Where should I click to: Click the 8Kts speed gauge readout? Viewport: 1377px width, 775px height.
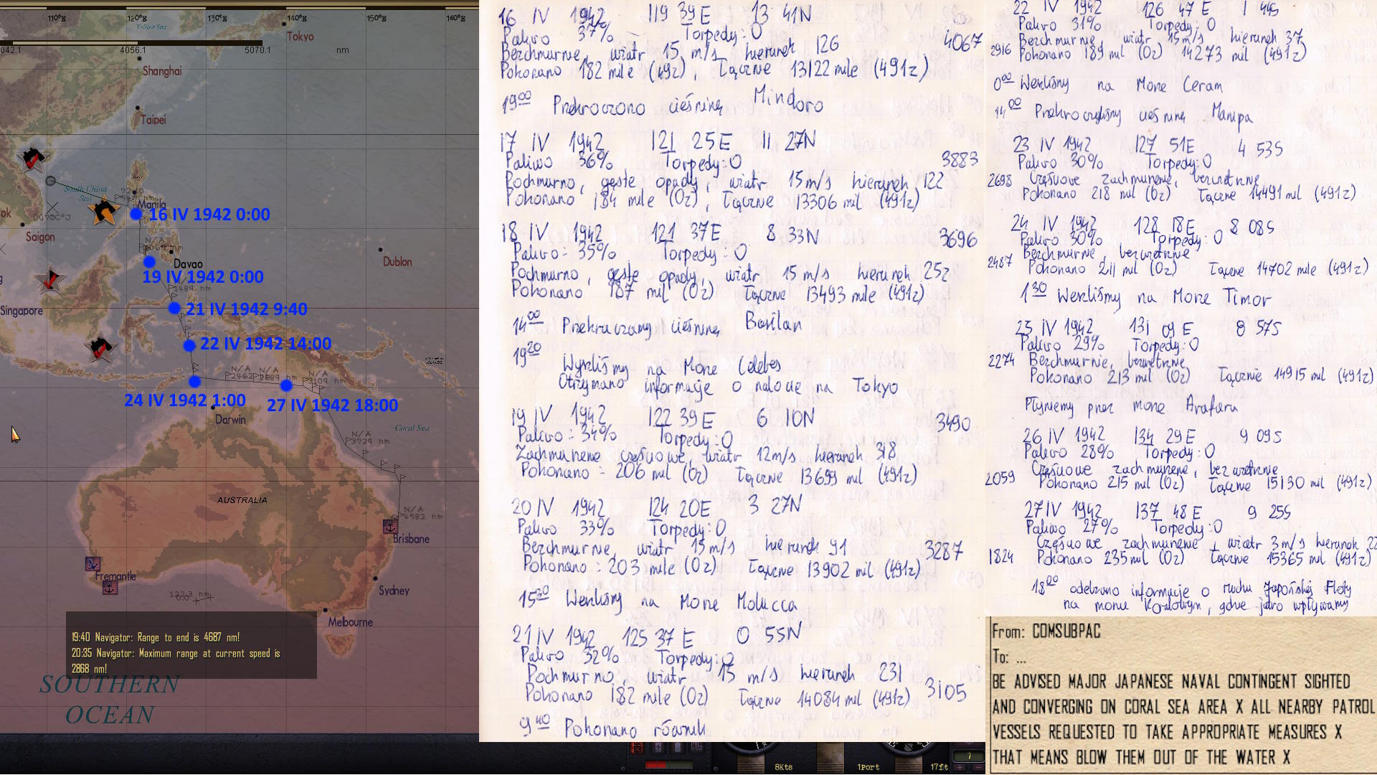[783, 767]
